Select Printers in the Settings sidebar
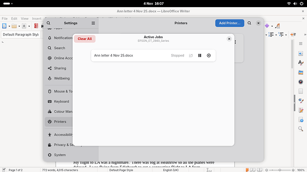 pyautogui.click(x=59, y=121)
